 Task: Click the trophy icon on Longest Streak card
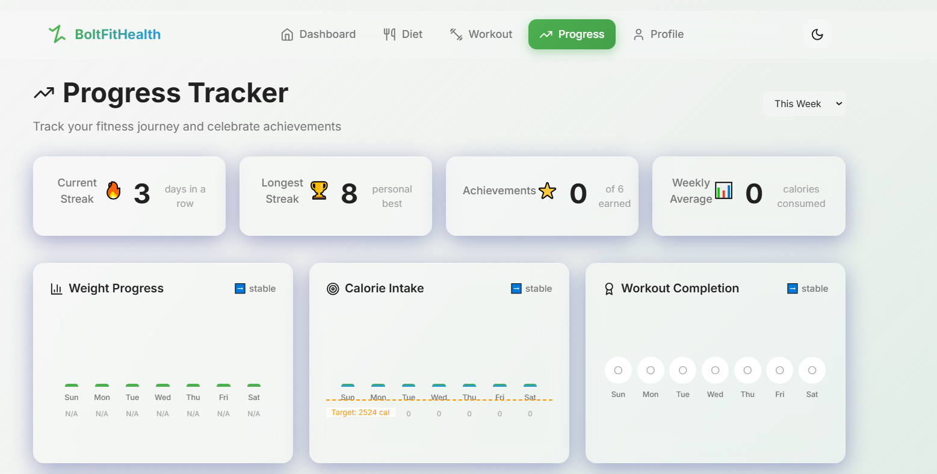[x=318, y=191]
